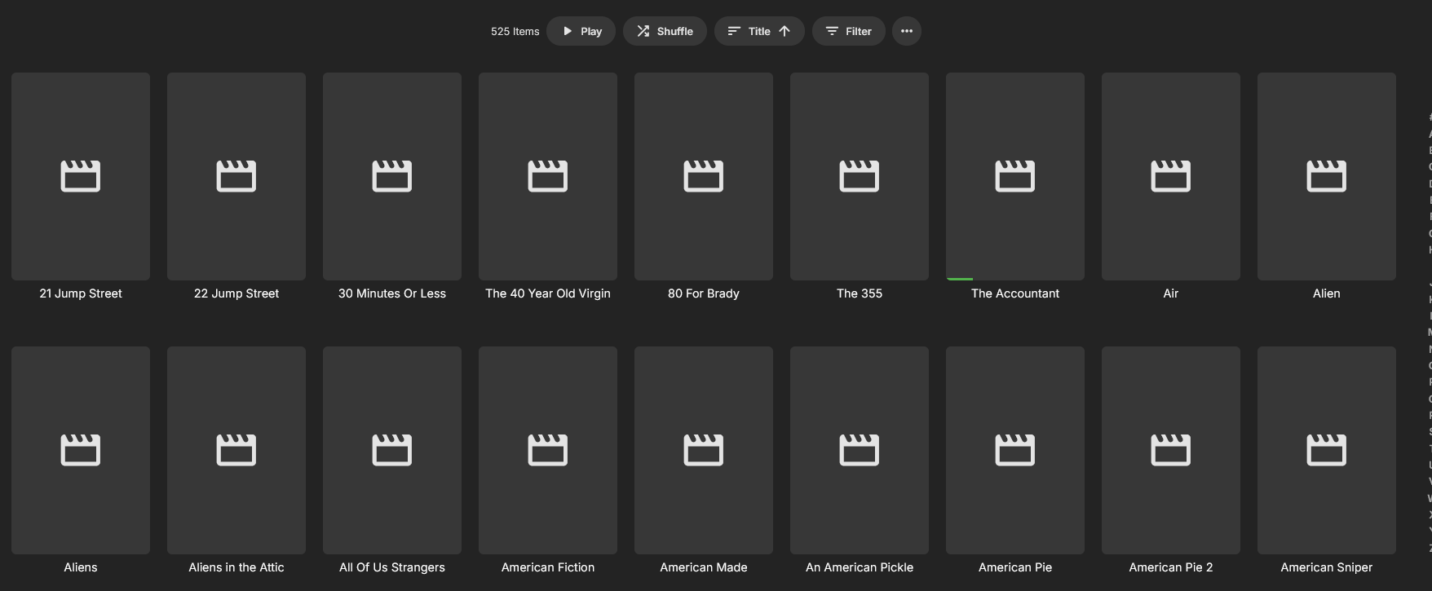
Task: Click the "Air" title text
Action: pos(1171,293)
